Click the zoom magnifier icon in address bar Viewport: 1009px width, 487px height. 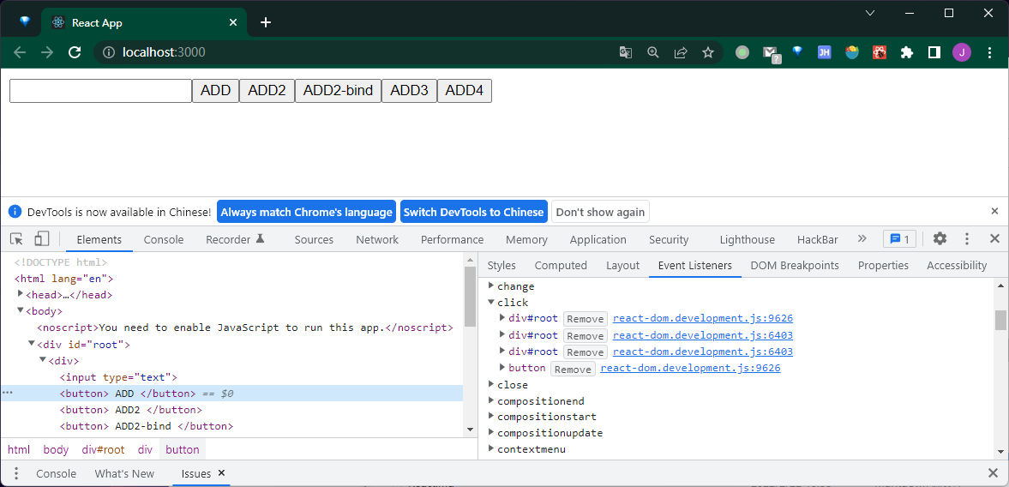point(653,53)
